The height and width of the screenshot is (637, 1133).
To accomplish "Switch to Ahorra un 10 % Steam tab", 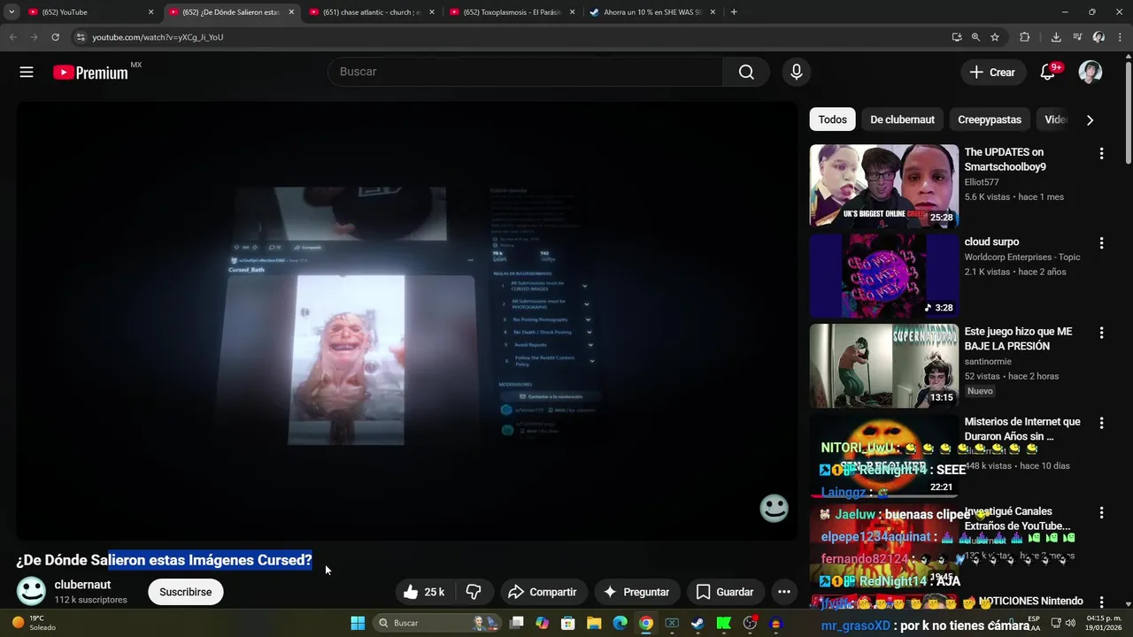I will point(654,12).
